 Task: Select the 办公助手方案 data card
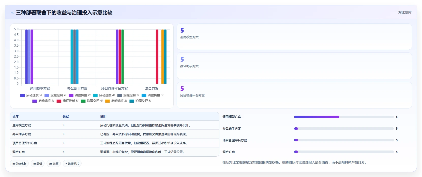[294, 66]
